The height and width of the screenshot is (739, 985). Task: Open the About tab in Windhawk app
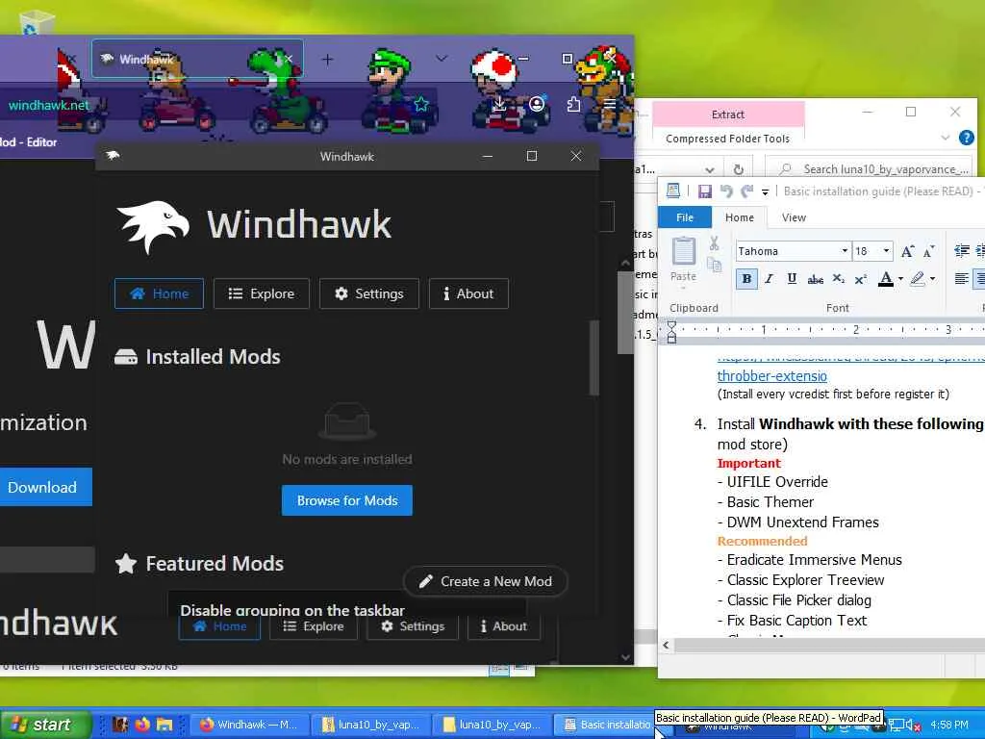coord(468,293)
